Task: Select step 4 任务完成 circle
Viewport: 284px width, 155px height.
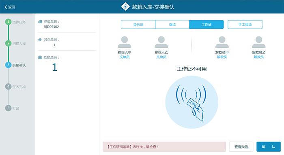Action: [x=8, y=87]
